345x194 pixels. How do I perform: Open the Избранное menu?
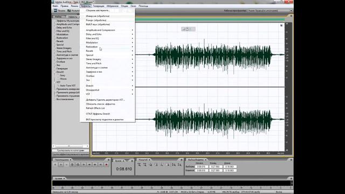tap(113, 6)
